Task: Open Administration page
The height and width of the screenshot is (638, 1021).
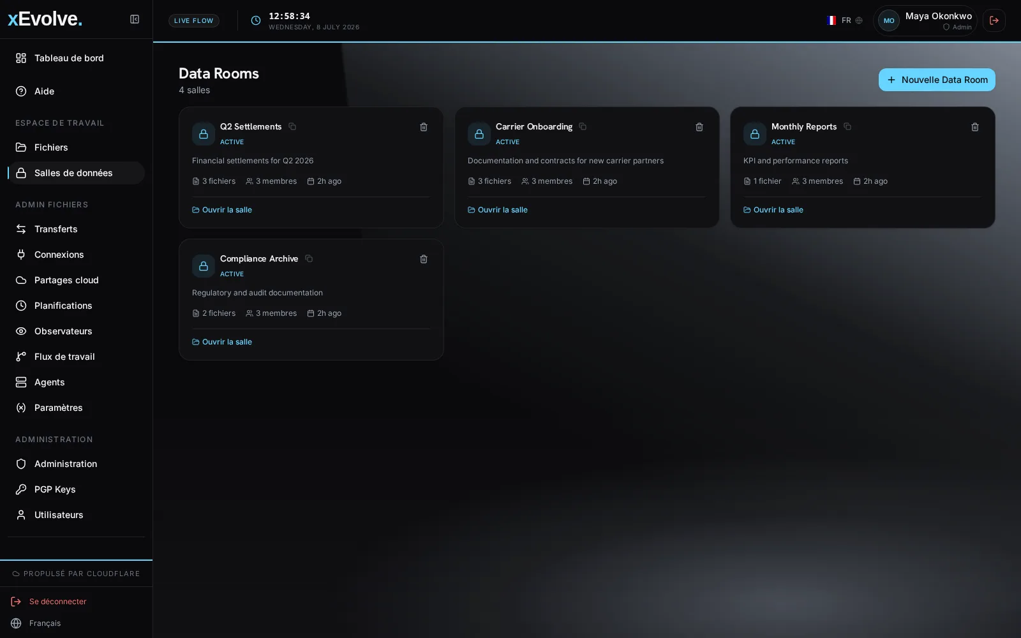Action: [x=76, y=464]
